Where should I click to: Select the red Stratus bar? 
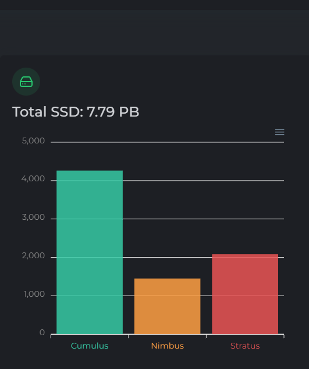245,294
